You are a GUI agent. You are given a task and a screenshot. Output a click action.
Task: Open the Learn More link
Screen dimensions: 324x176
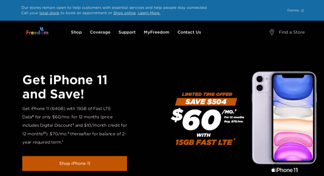(x=149, y=13)
